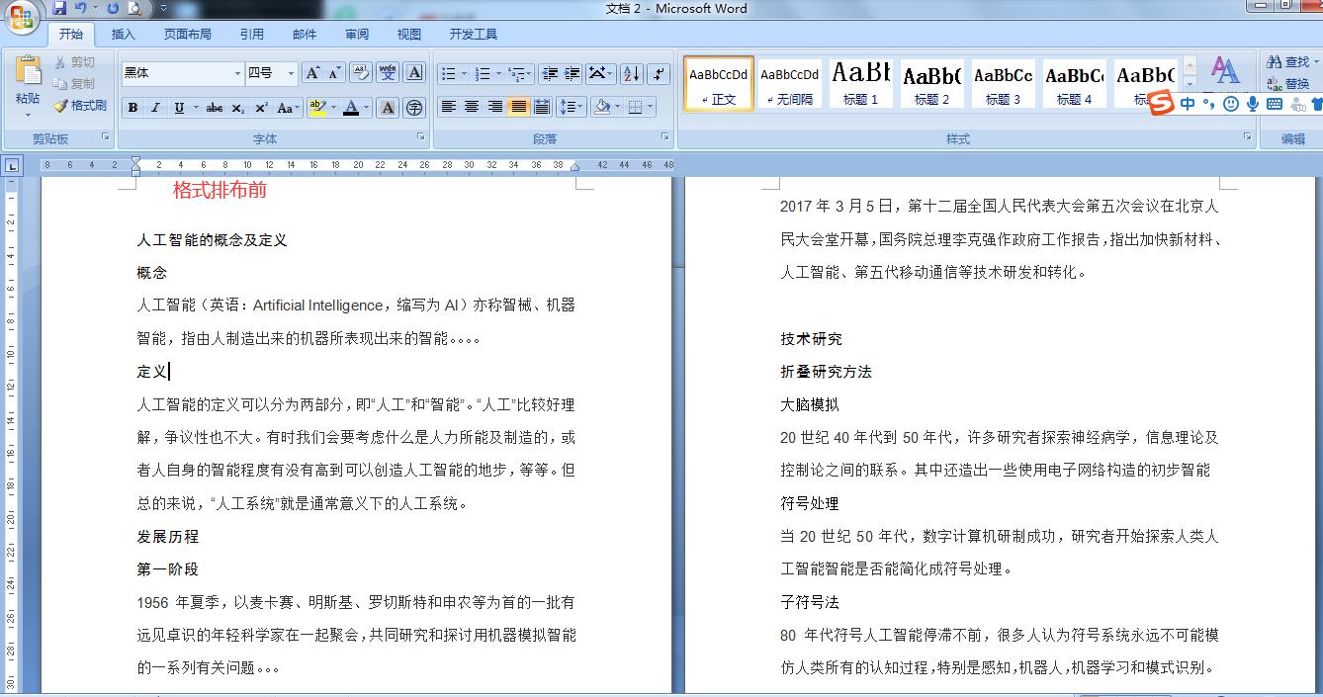Expand the Font dialog launcher

(420, 137)
